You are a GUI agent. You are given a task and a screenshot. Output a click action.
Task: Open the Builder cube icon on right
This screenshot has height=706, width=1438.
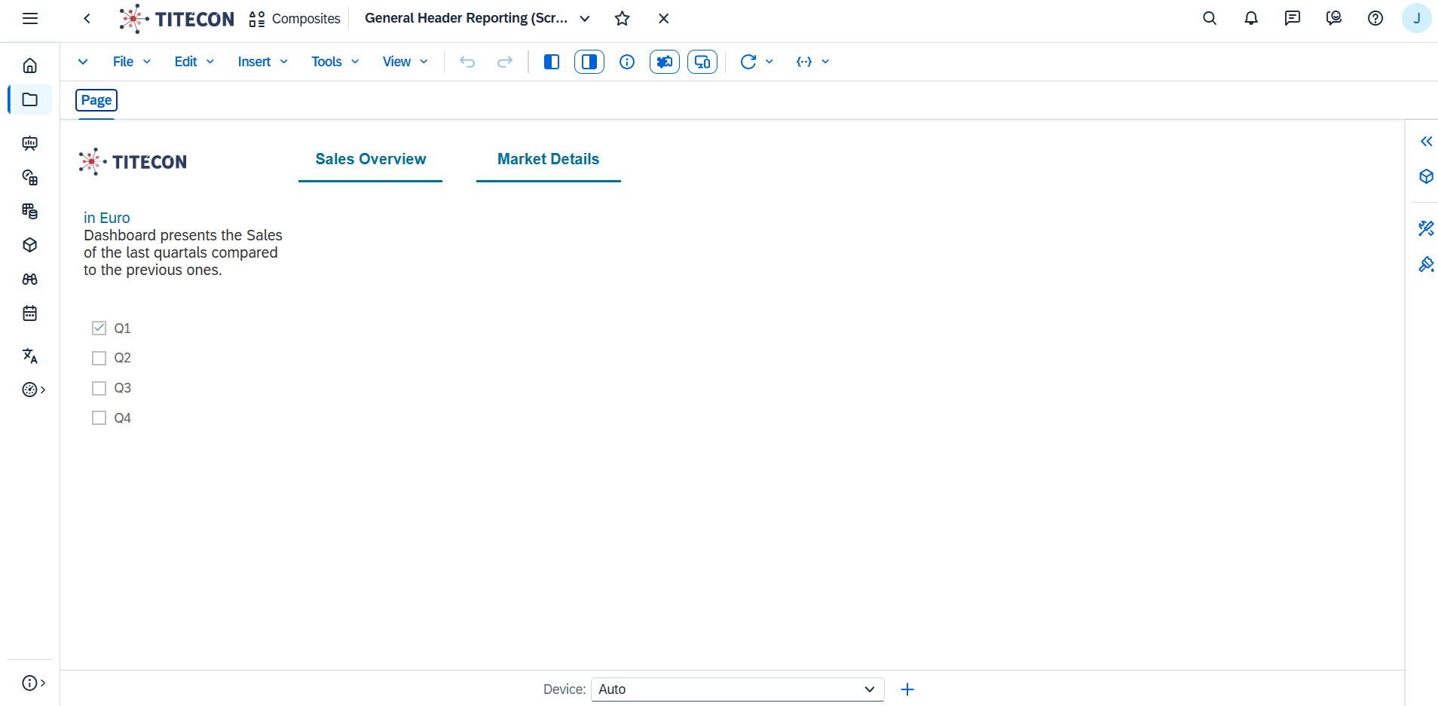click(1426, 176)
